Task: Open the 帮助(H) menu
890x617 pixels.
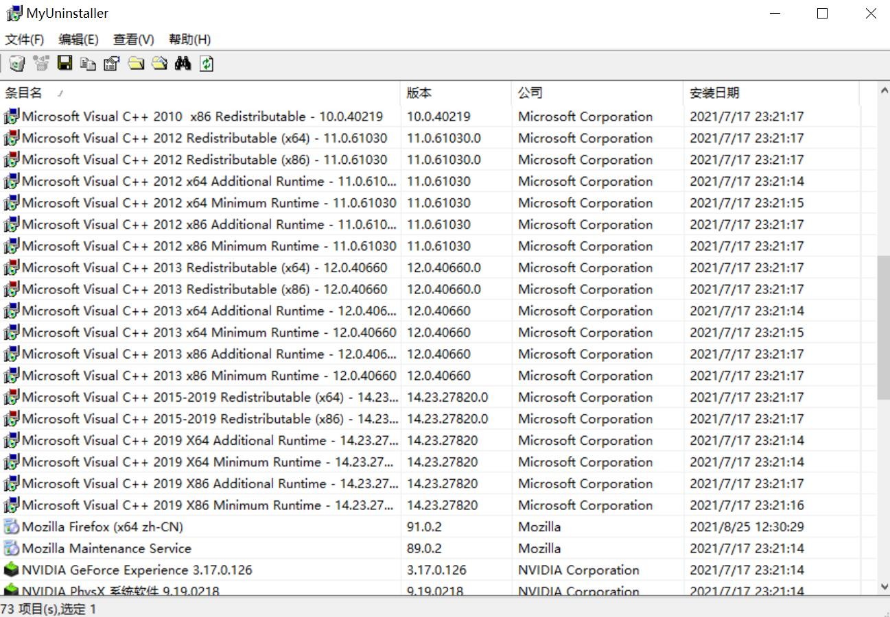Action: click(x=190, y=40)
